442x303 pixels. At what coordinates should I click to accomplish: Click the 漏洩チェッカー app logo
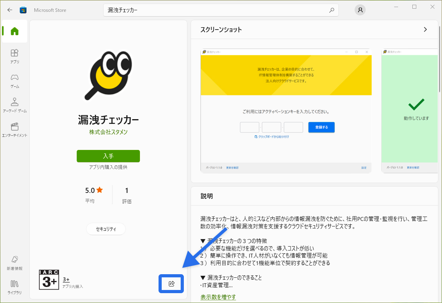(x=108, y=75)
